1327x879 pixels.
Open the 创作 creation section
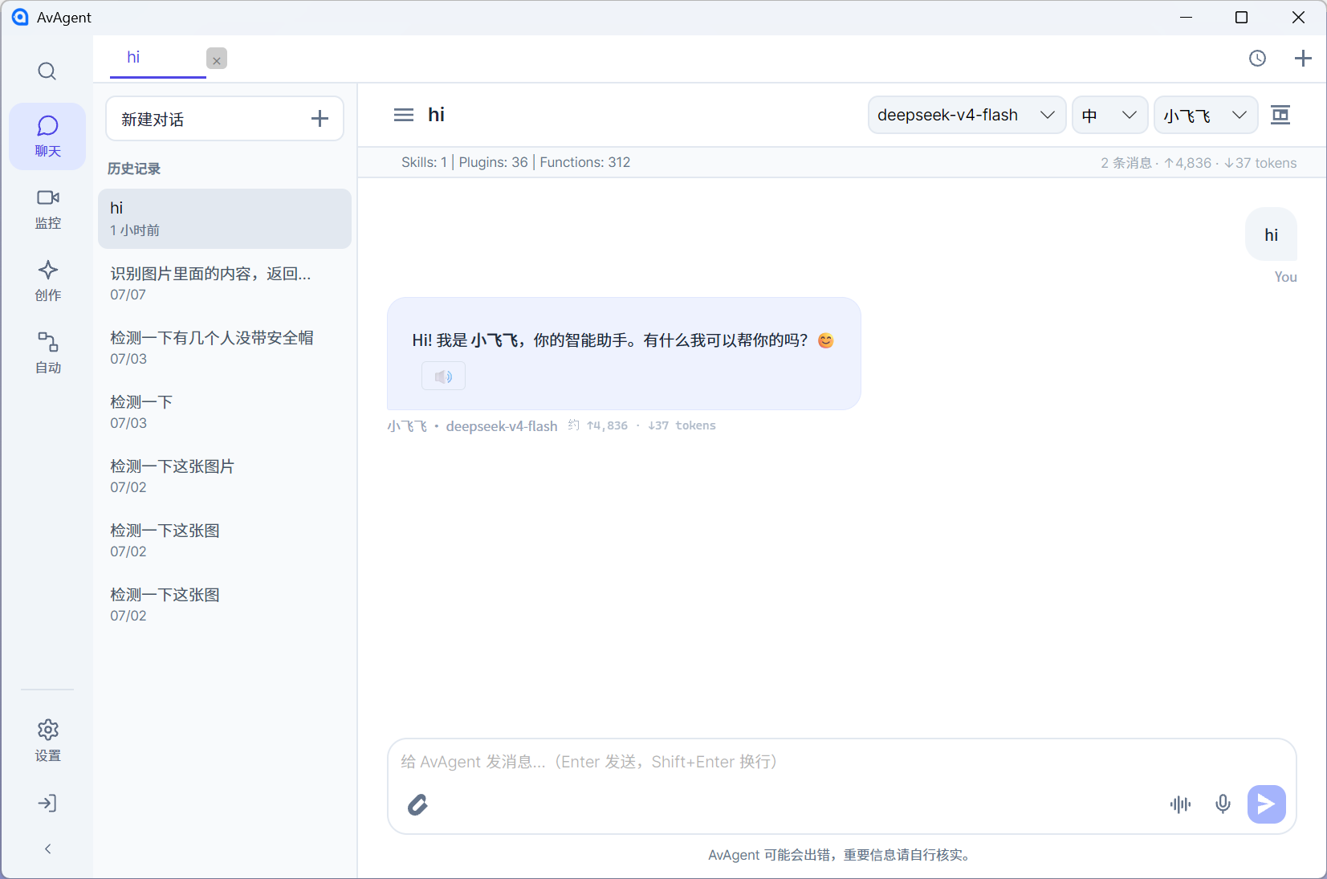coord(47,281)
